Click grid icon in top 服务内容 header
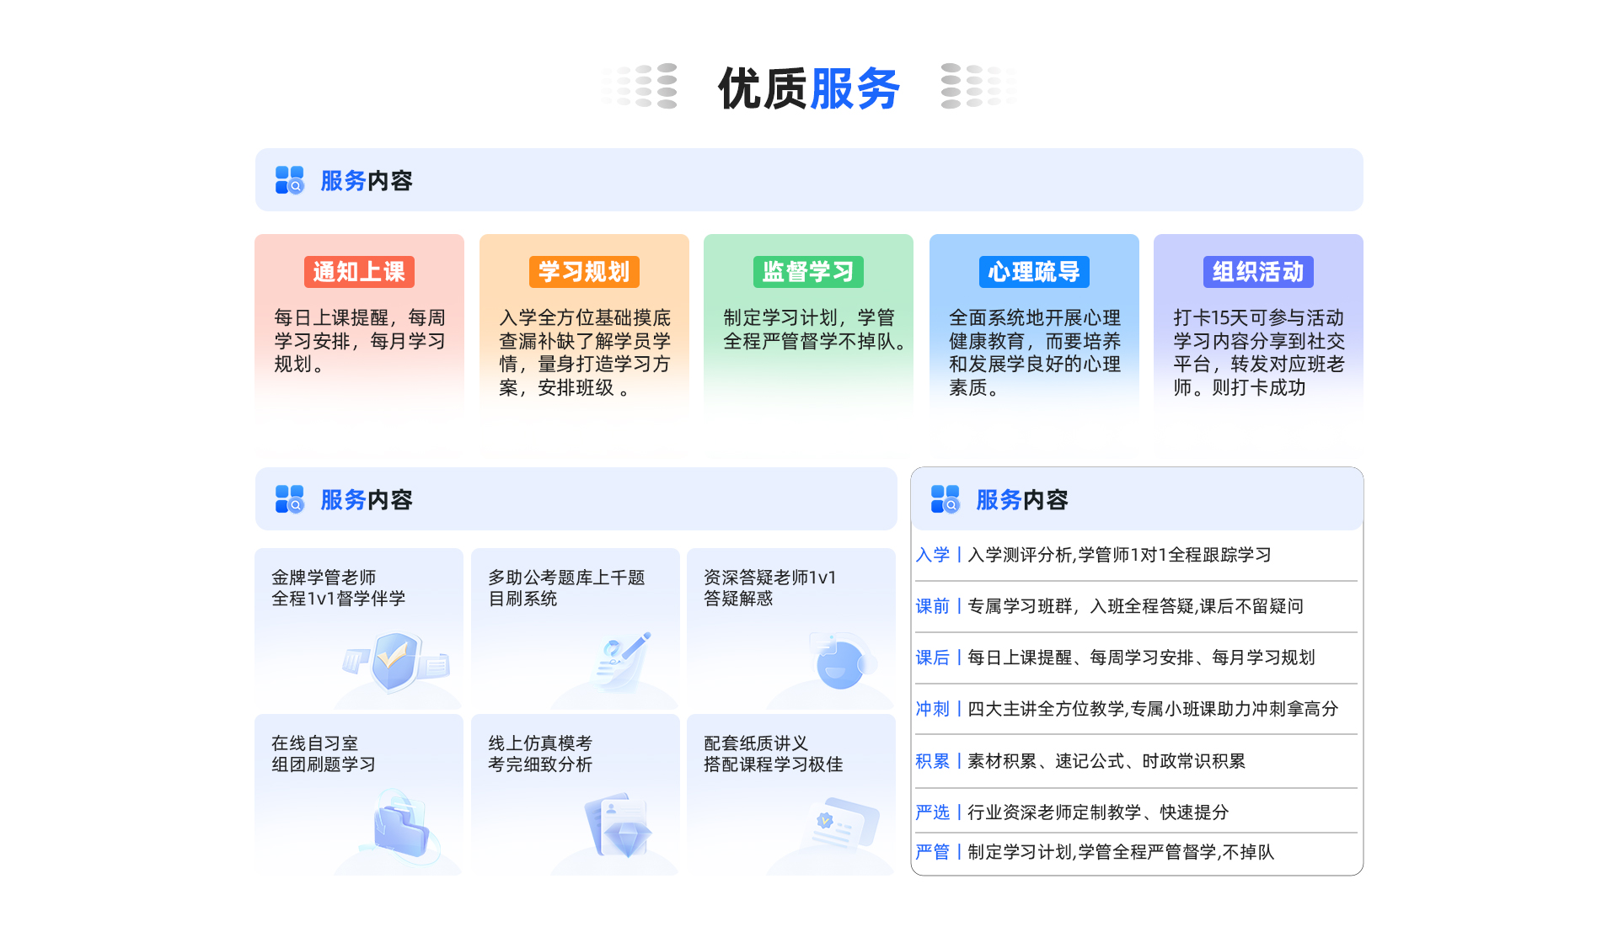The image size is (1618, 948). click(289, 180)
